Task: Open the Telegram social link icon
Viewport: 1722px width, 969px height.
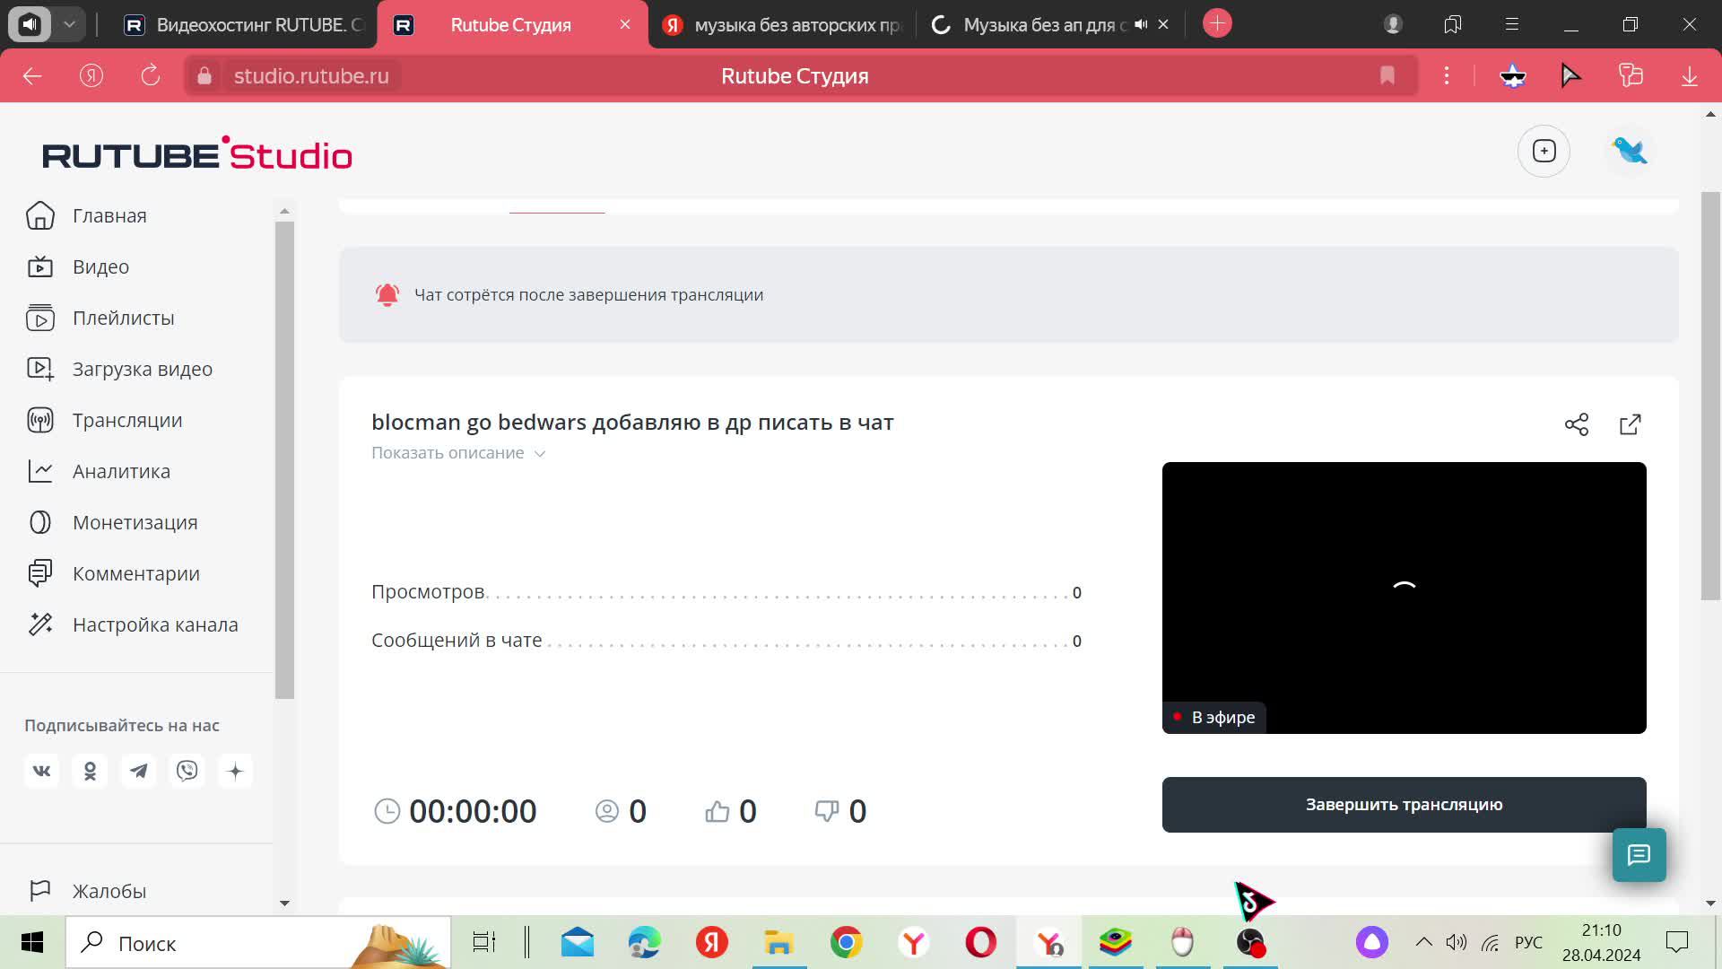Action: tap(138, 771)
